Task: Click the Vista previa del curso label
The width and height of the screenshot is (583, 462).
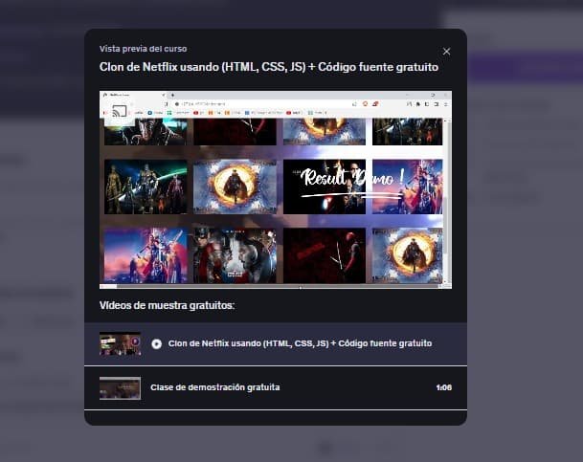Action: coord(144,49)
